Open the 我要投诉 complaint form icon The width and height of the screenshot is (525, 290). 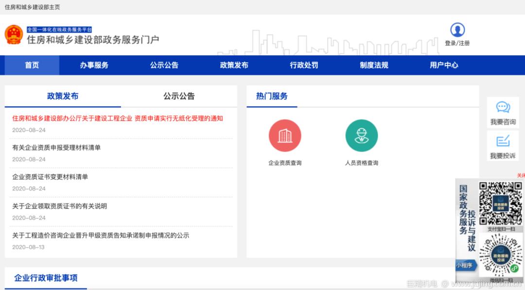(502, 141)
